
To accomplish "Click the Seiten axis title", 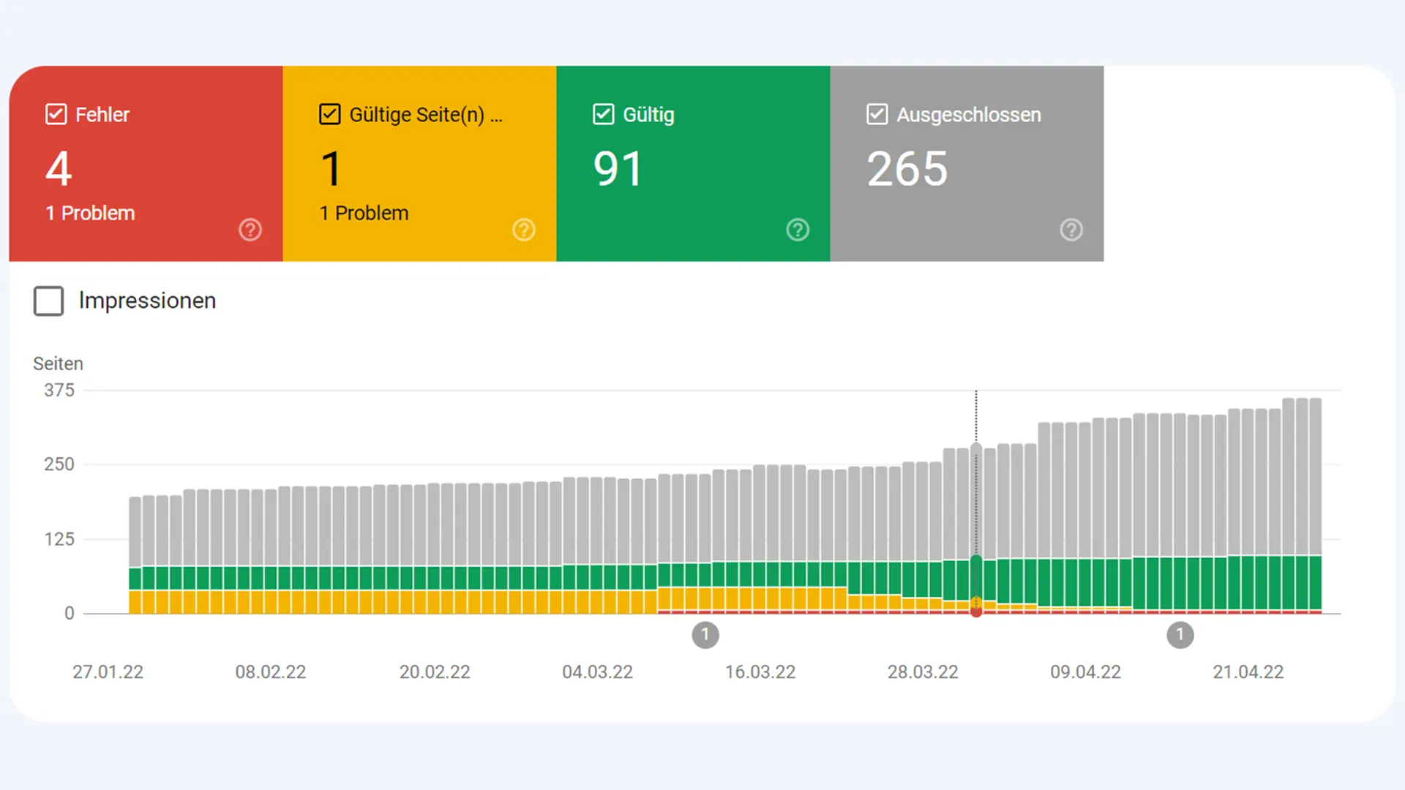I will point(58,364).
